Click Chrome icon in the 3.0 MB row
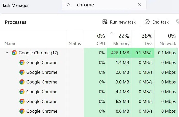Screen dimensions: 179x117 click(22, 82)
